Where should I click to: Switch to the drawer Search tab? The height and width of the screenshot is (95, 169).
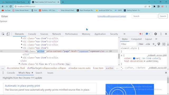pyautogui.click(x=39, y=73)
